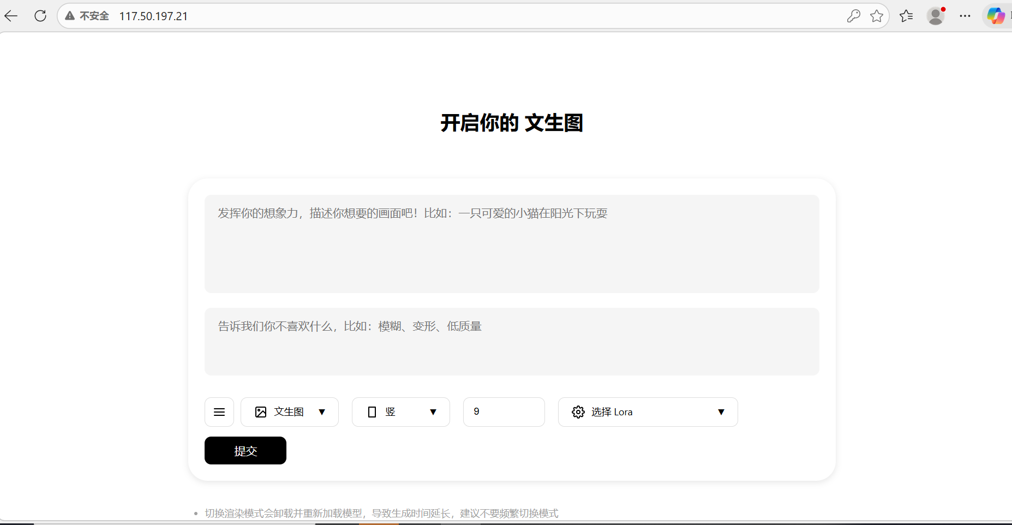Click the address bar URL 117.50.197.21

click(x=153, y=16)
